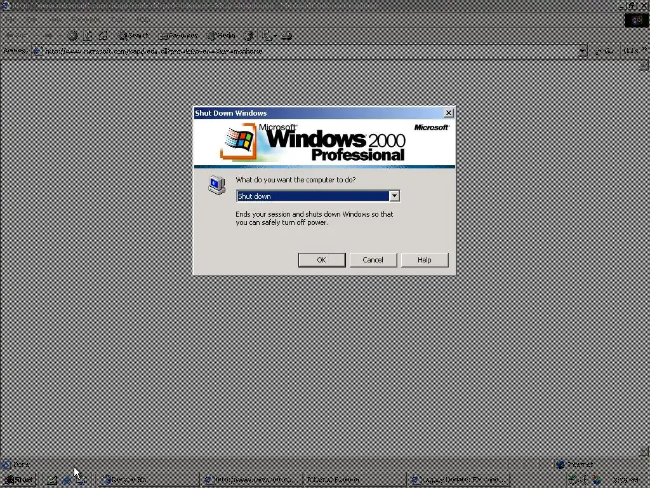Click the Home icon in IE toolbar

tap(102, 36)
